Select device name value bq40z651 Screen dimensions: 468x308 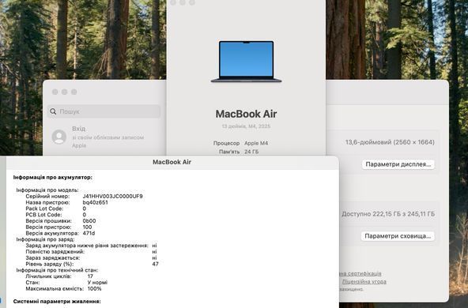(x=95, y=202)
